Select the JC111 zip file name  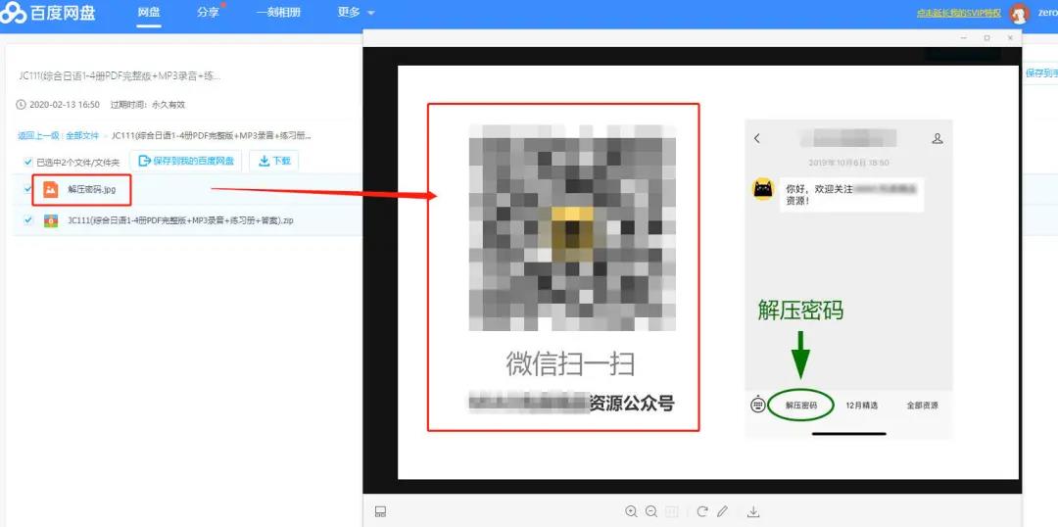tap(180, 220)
